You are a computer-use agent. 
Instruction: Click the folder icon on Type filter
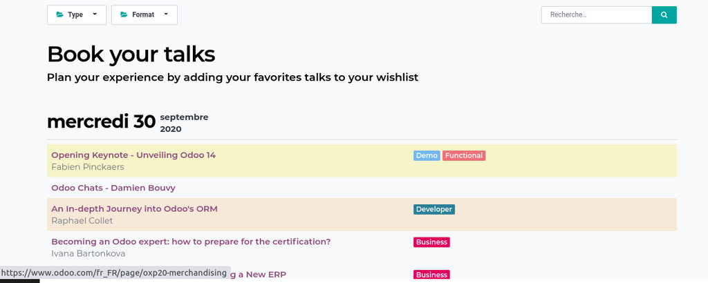click(59, 14)
